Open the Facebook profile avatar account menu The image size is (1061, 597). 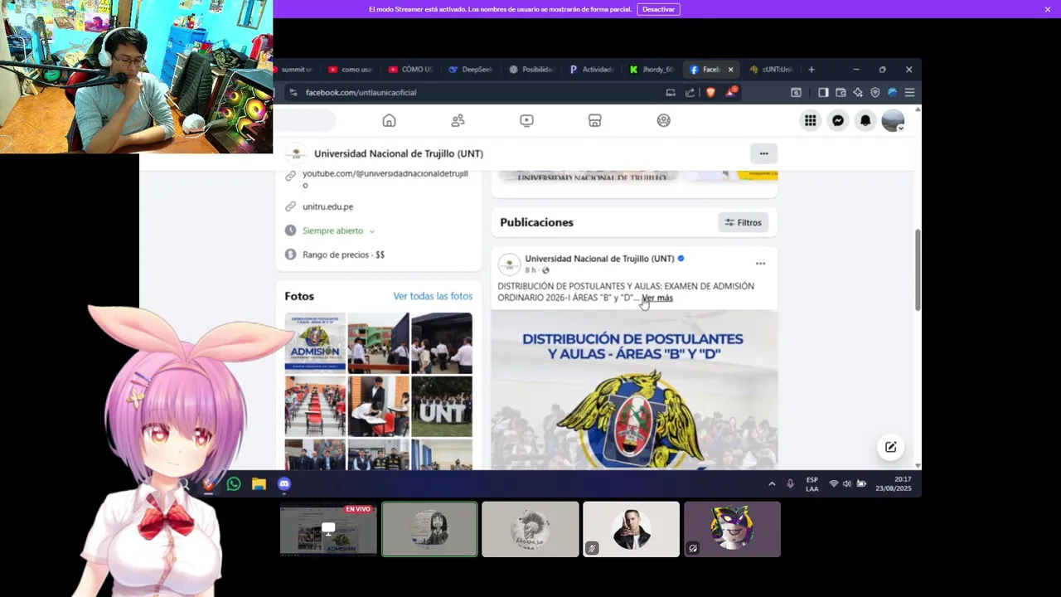tap(893, 121)
